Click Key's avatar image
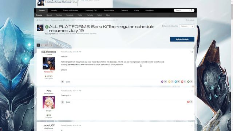Screen dimensions: 233x131 (x=49, y=102)
